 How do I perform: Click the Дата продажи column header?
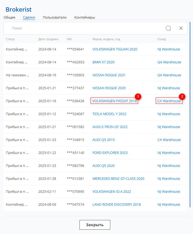pyautogui.click(x=48, y=39)
